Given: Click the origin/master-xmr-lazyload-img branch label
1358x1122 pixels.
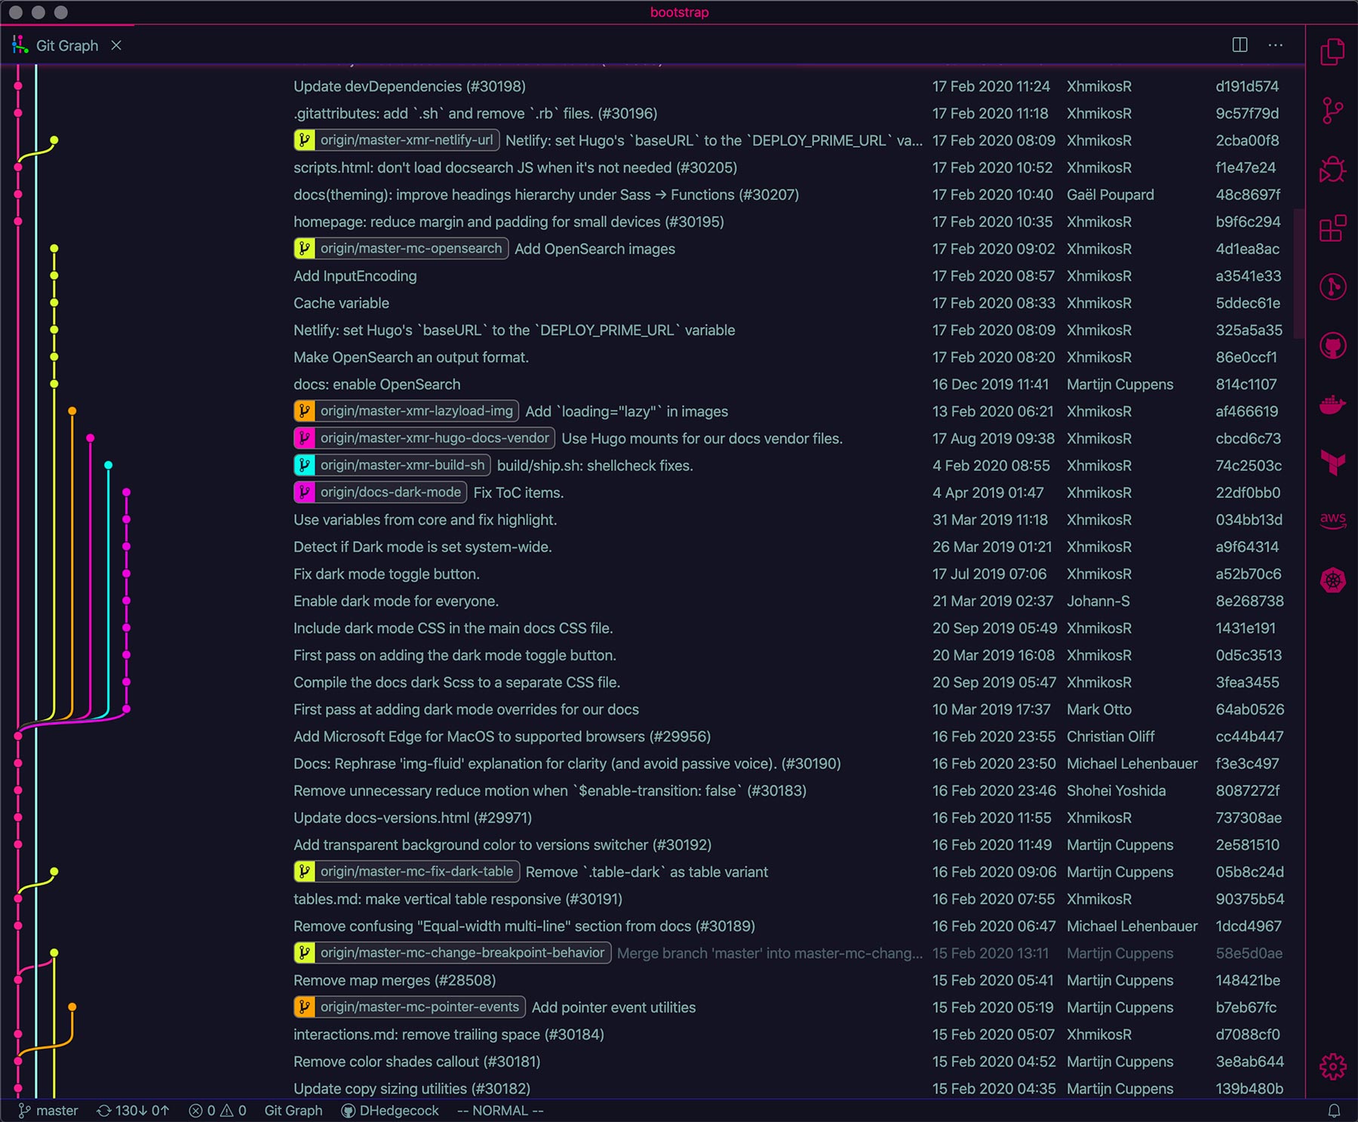Looking at the screenshot, I should pyautogui.click(x=406, y=411).
